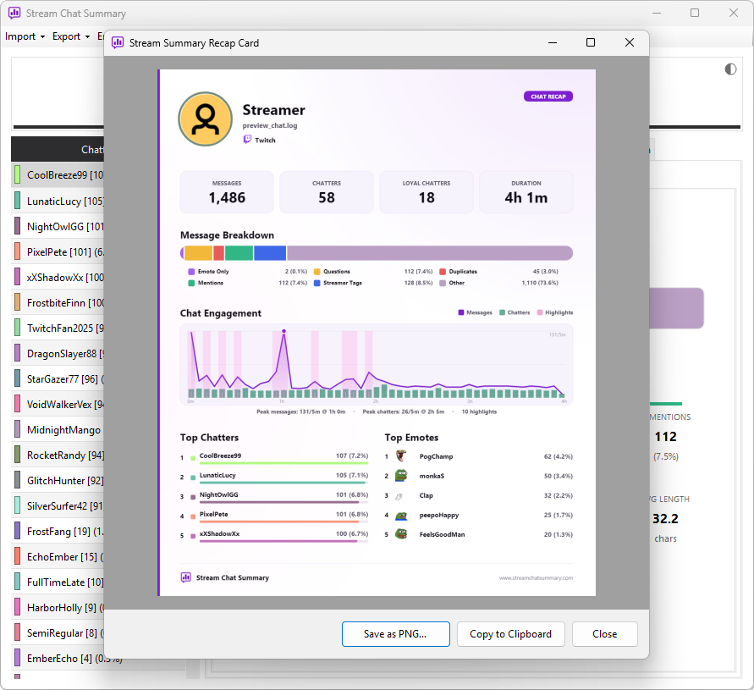Select FullTimeLate in the chatter list
Screen dimensions: 754x690
click(58, 582)
